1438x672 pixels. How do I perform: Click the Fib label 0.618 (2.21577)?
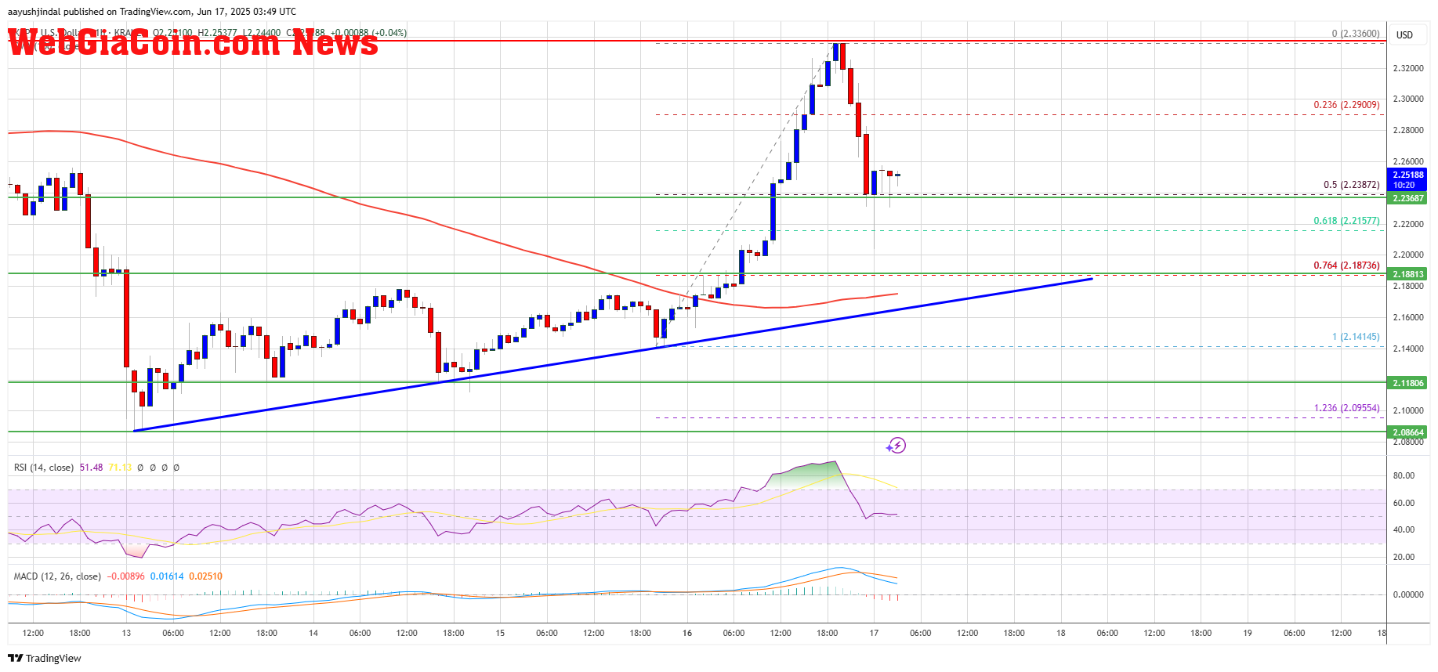coord(1346,221)
